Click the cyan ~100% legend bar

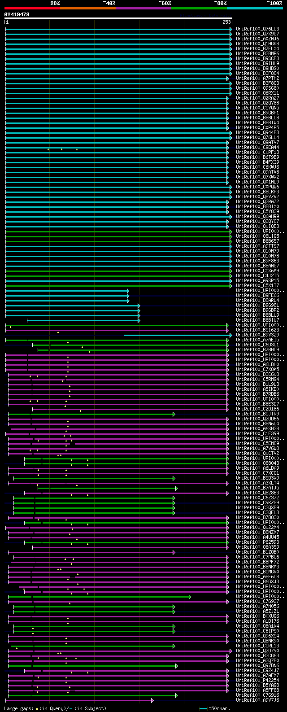[255, 8]
